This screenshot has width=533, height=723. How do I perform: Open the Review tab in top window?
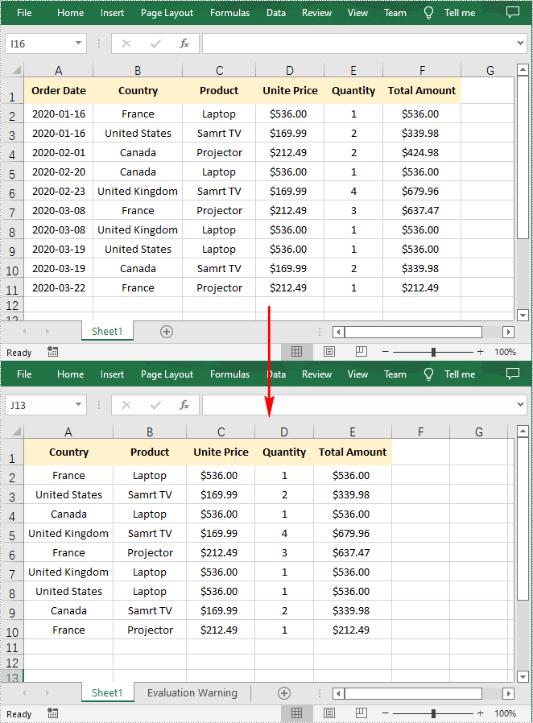click(x=316, y=13)
